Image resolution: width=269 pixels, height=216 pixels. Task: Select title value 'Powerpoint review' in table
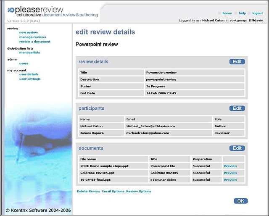pyautogui.click(x=195, y=73)
